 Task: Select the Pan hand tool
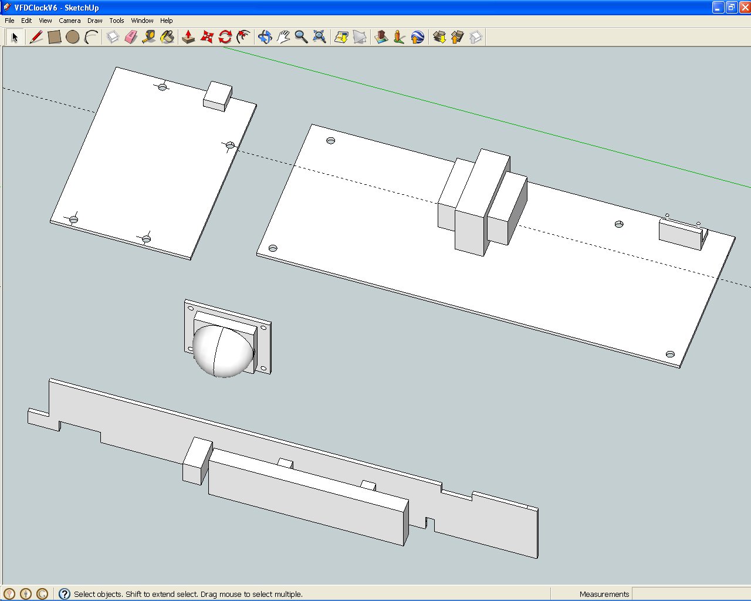click(x=283, y=38)
